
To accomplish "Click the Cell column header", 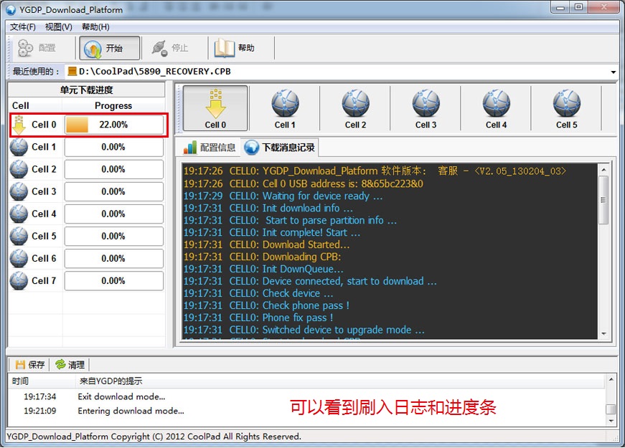I will click(x=35, y=105).
